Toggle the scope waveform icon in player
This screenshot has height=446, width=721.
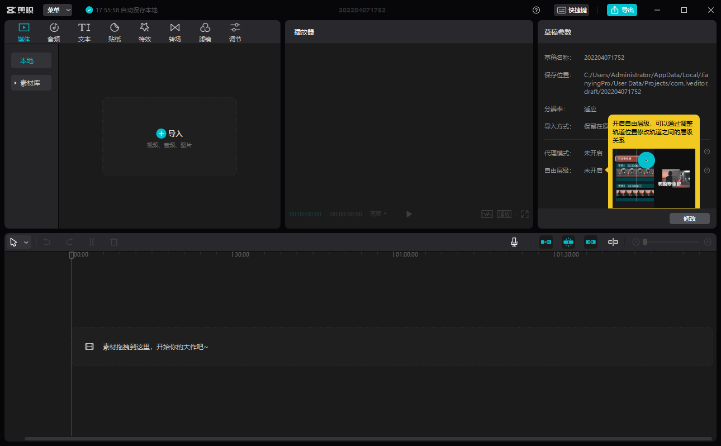tap(487, 214)
